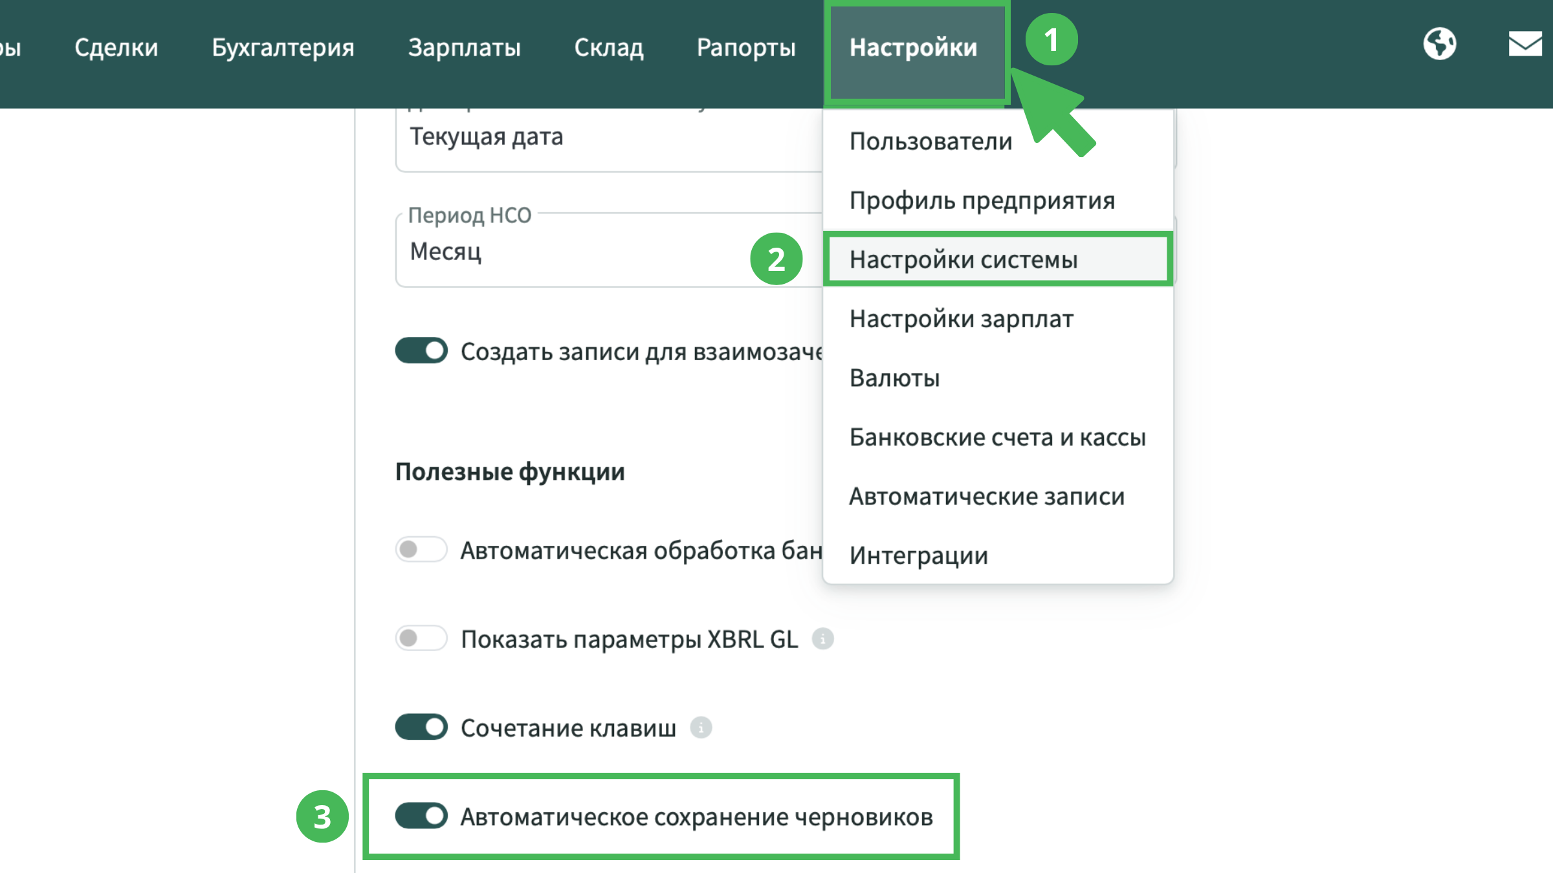The width and height of the screenshot is (1553, 873).
Task: Select Настройки системы from dropdown
Action: pyautogui.click(x=964, y=259)
